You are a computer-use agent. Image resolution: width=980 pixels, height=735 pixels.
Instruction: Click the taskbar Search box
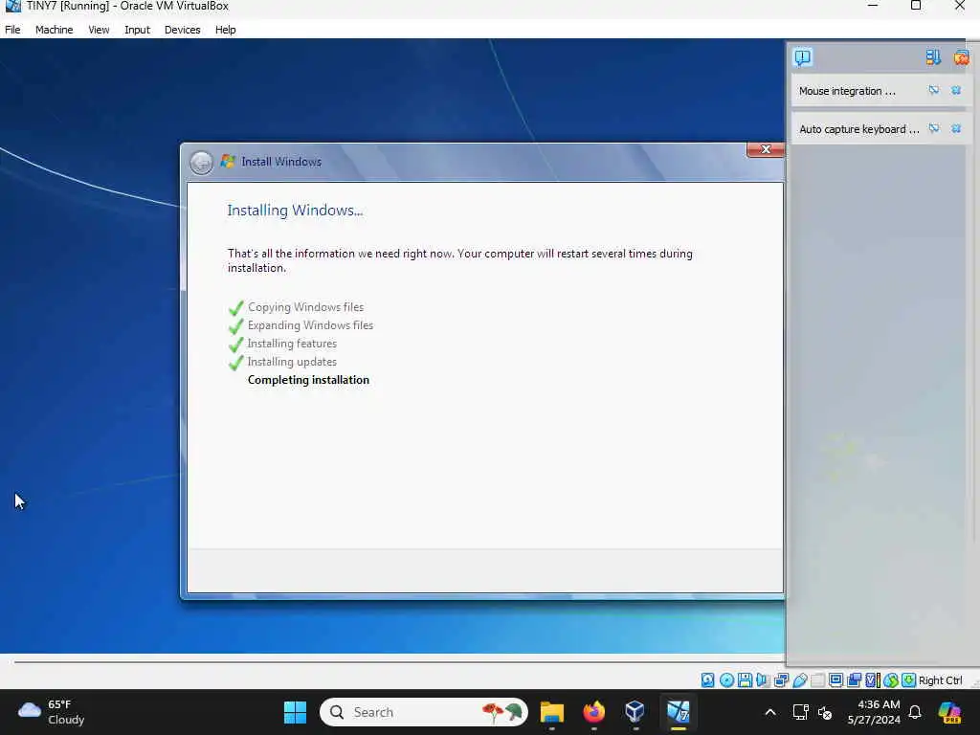click(424, 712)
